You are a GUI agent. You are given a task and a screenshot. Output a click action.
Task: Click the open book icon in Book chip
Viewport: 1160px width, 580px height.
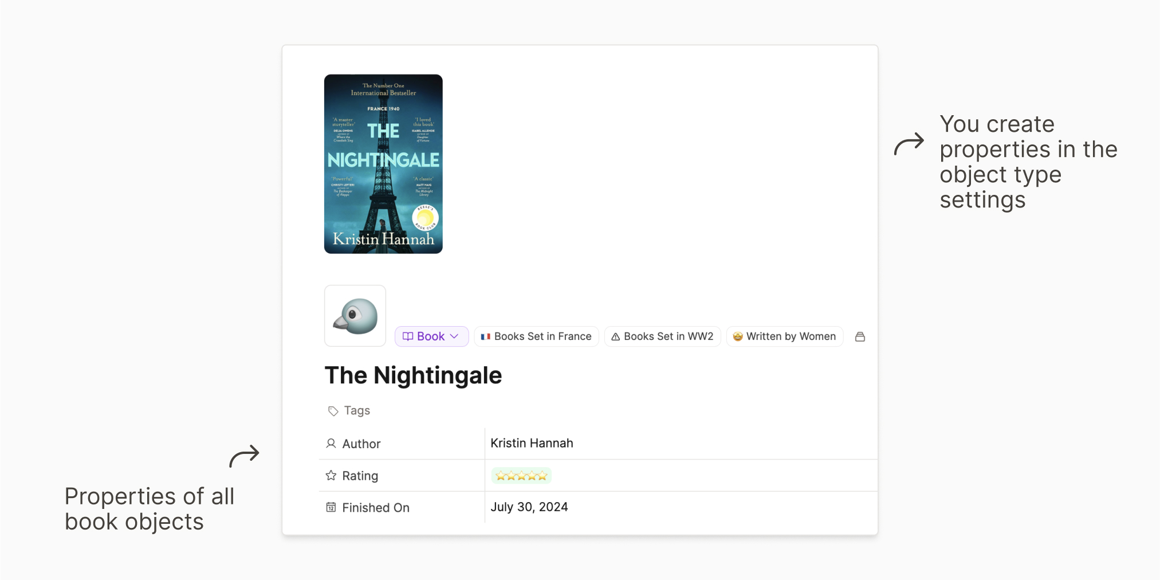[408, 336]
